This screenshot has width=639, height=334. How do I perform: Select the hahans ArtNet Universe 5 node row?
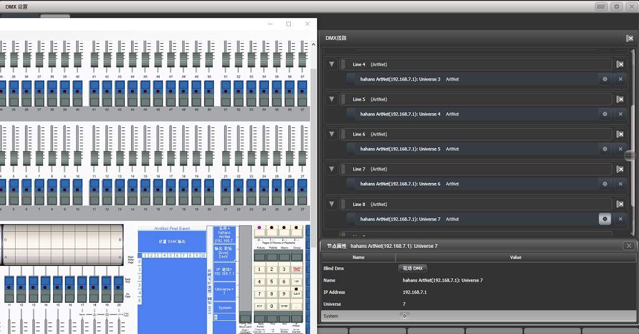click(x=472, y=149)
